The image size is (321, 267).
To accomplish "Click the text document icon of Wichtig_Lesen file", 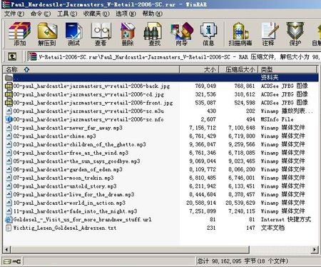I will (x=9, y=228).
